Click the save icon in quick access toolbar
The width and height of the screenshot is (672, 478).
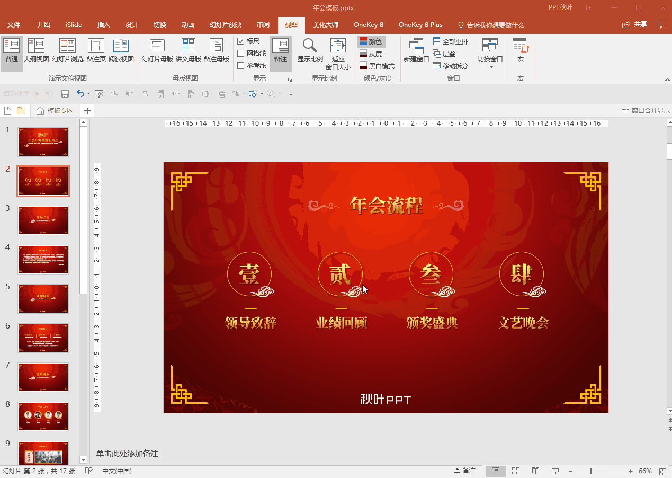(65, 94)
